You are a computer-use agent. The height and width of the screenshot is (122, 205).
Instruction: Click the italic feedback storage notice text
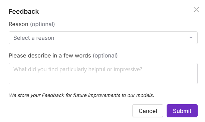tap(81, 95)
